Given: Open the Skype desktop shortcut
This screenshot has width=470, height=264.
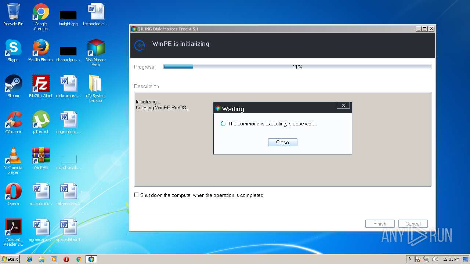Looking at the screenshot, I should point(13,51).
